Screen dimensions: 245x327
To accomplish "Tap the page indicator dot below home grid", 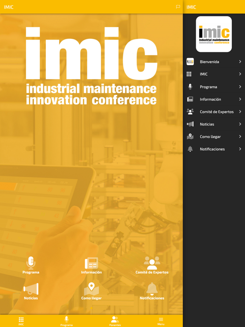I will 91,308.
